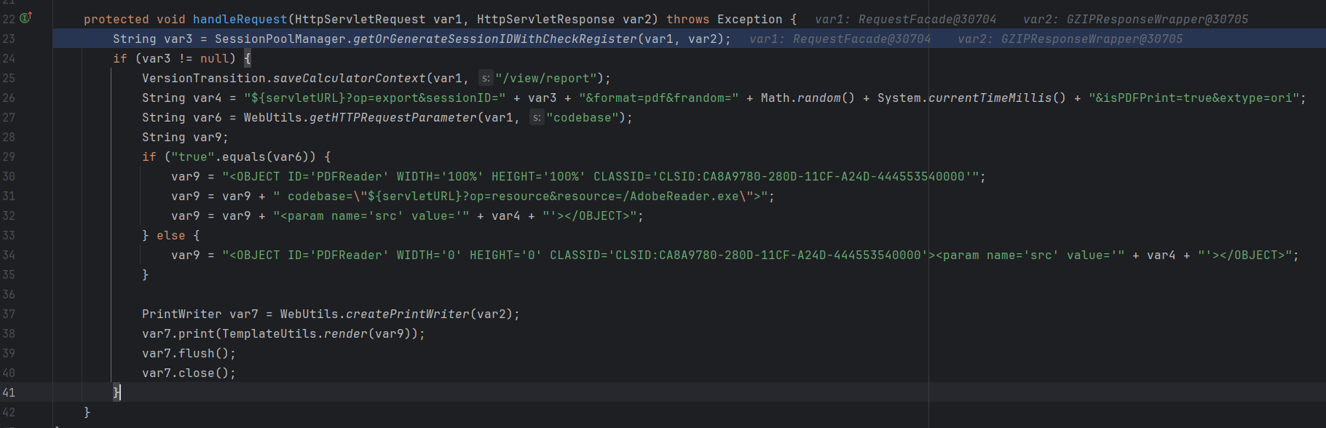Viewport: 1326px width, 428px height.
Task: Click the VersionTransition class name
Action: pyautogui.click(x=204, y=79)
